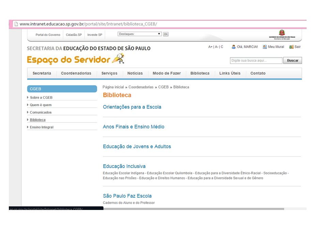Click the Espaço do Servidor mascot logo
327x245 pixels.
click(x=118, y=58)
